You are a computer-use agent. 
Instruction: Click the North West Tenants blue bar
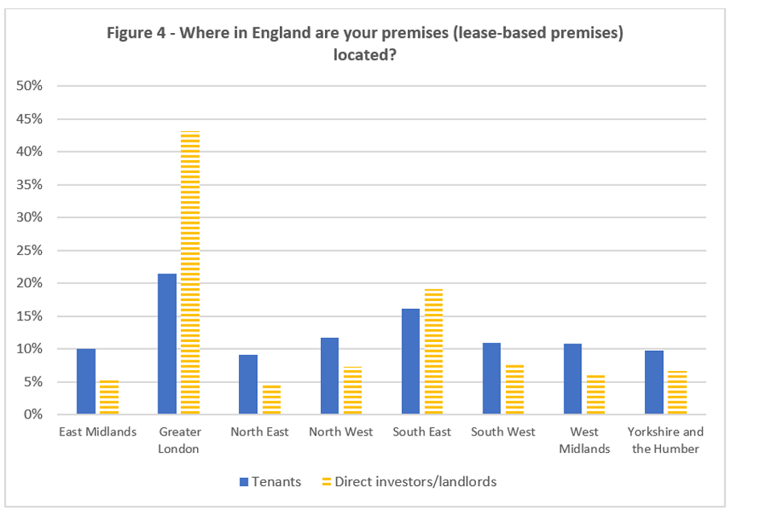[330, 376]
